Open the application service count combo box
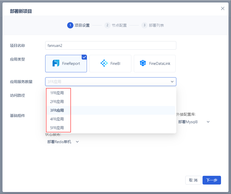This screenshot has width=231, height=194. pyautogui.click(x=111, y=82)
